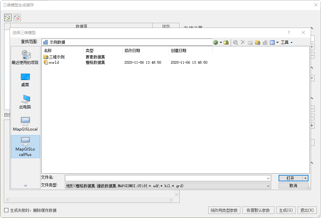The width and height of the screenshot is (321, 218).
Task: Open the view mode dropdown arrow
Action: pyautogui.click(x=277, y=42)
